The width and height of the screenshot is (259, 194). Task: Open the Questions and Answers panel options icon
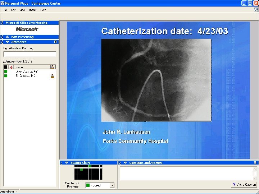255,163
